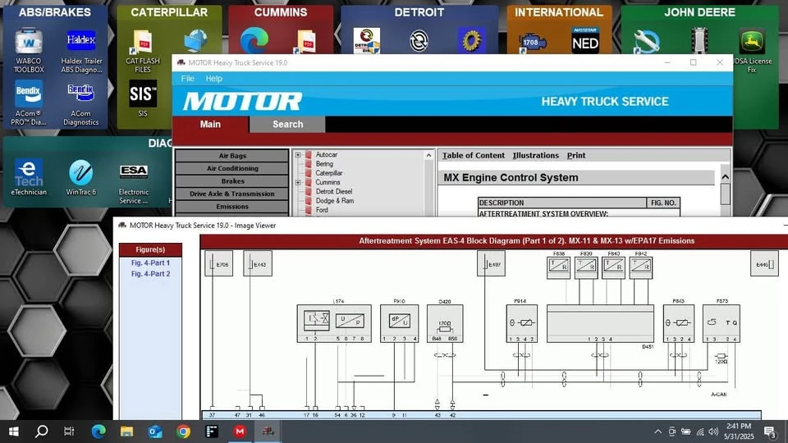Open Task View on the taskbar

pyautogui.click(x=69, y=431)
